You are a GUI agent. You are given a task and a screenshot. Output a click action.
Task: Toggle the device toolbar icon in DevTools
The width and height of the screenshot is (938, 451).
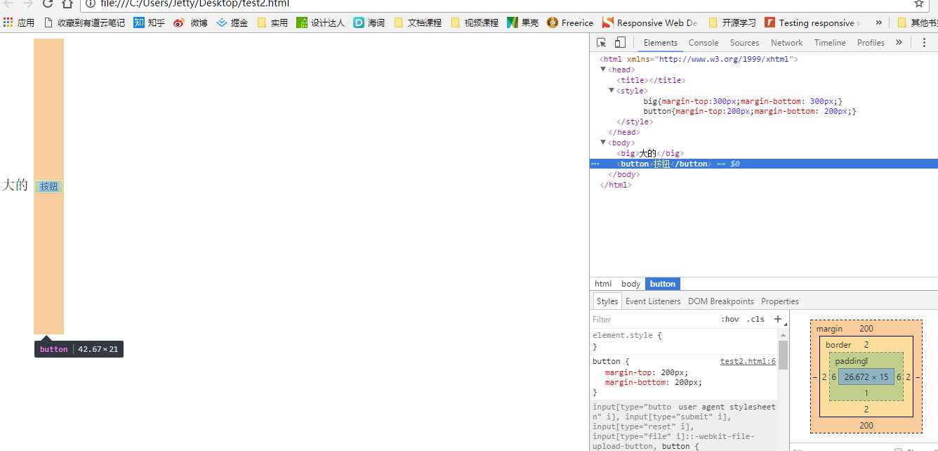coord(620,42)
